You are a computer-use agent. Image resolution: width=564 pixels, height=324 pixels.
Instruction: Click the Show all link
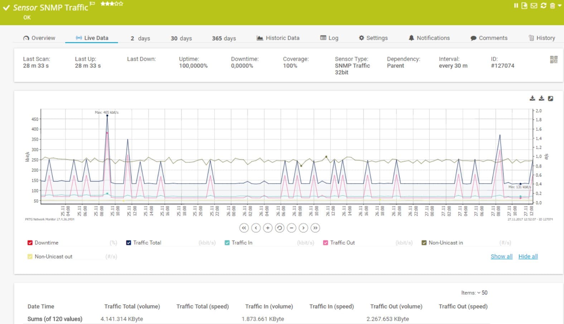click(x=501, y=256)
